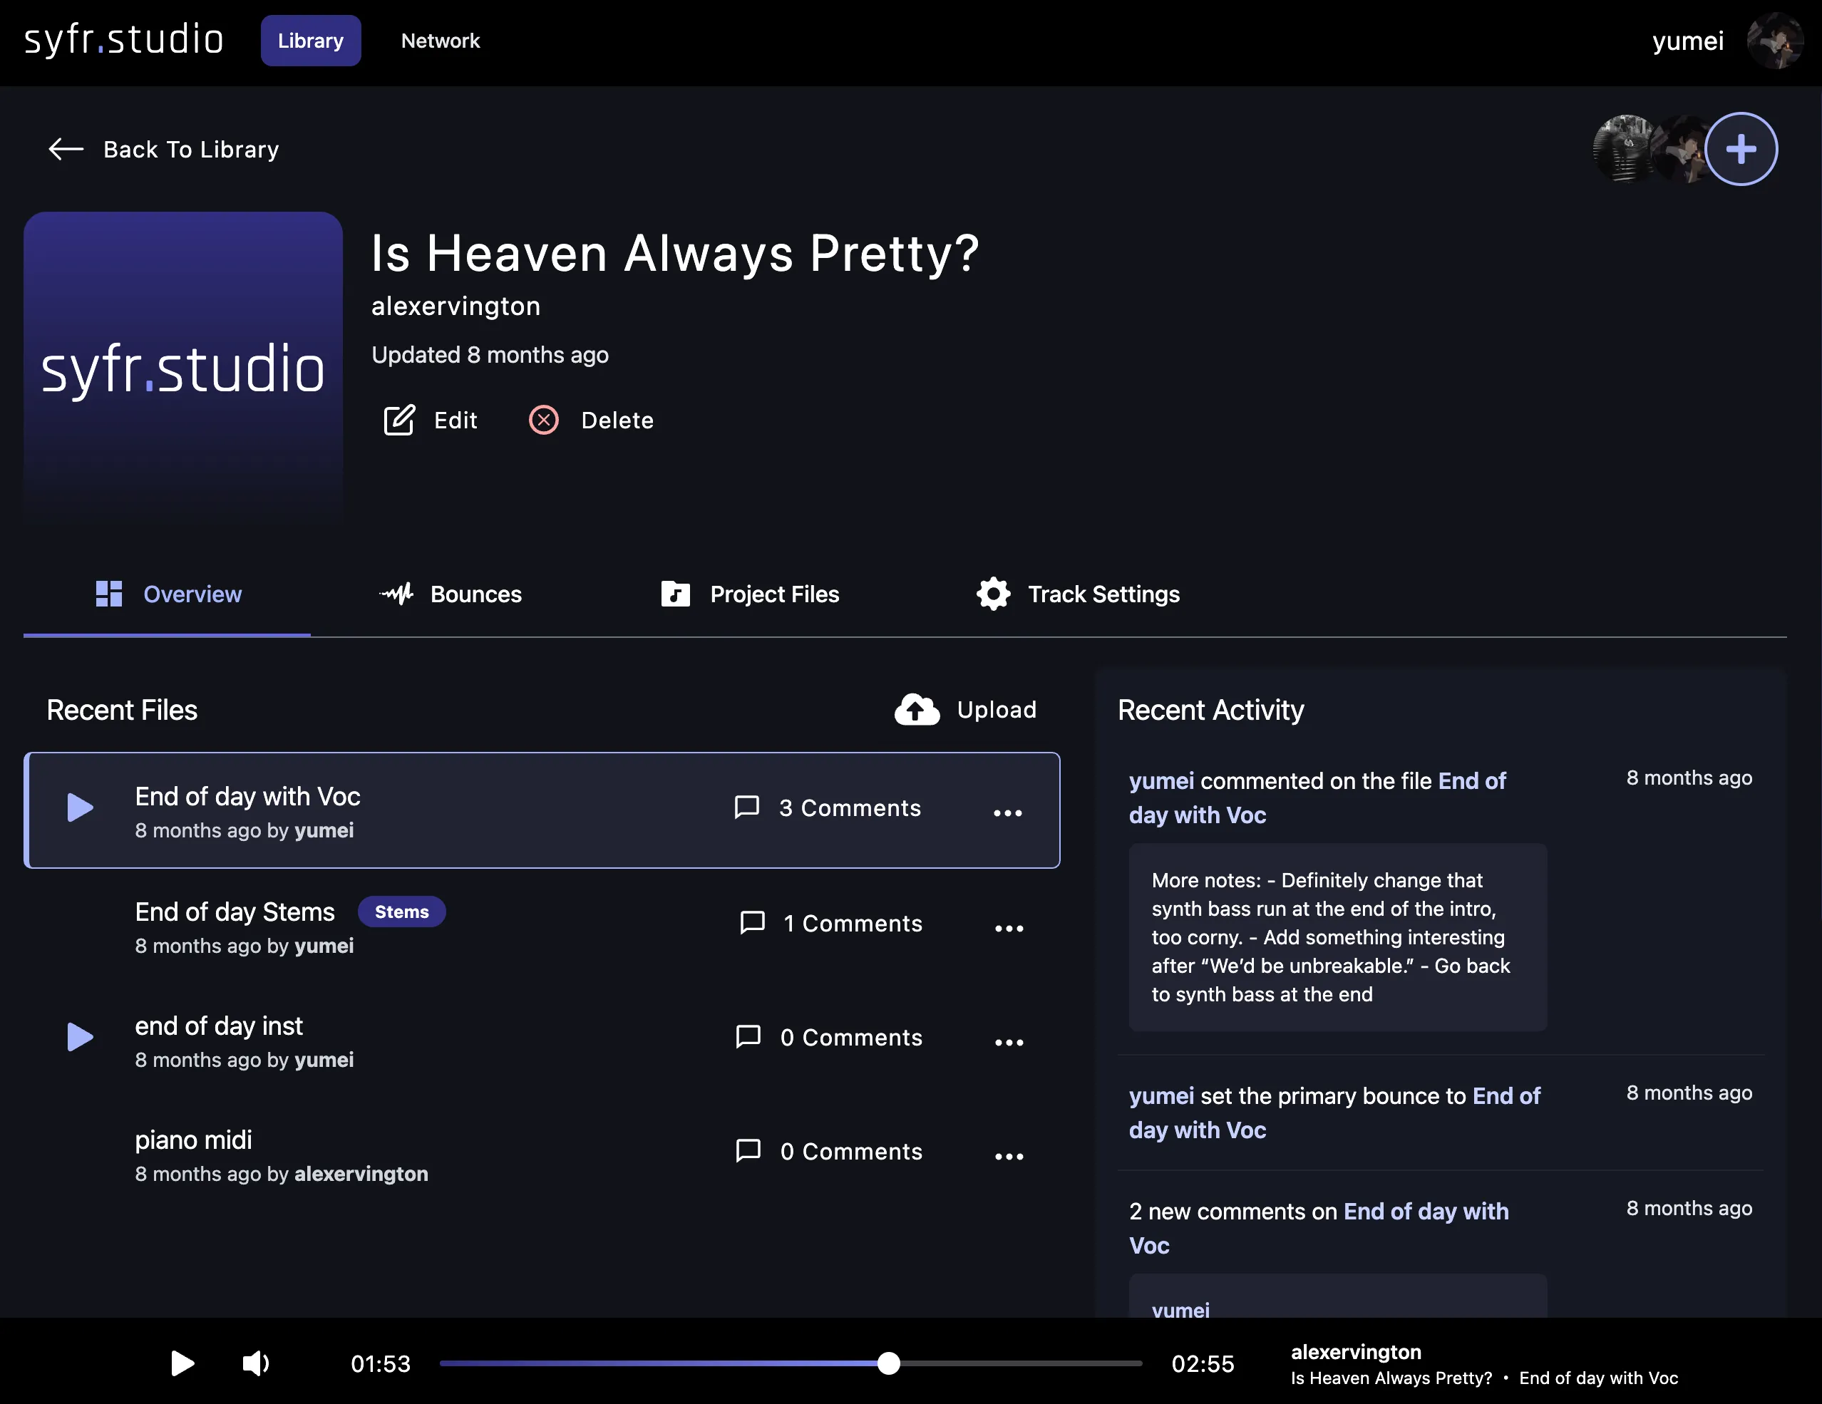Click unplayed part of progress bar
Viewport: 1822px width, 1404px height.
point(1021,1363)
